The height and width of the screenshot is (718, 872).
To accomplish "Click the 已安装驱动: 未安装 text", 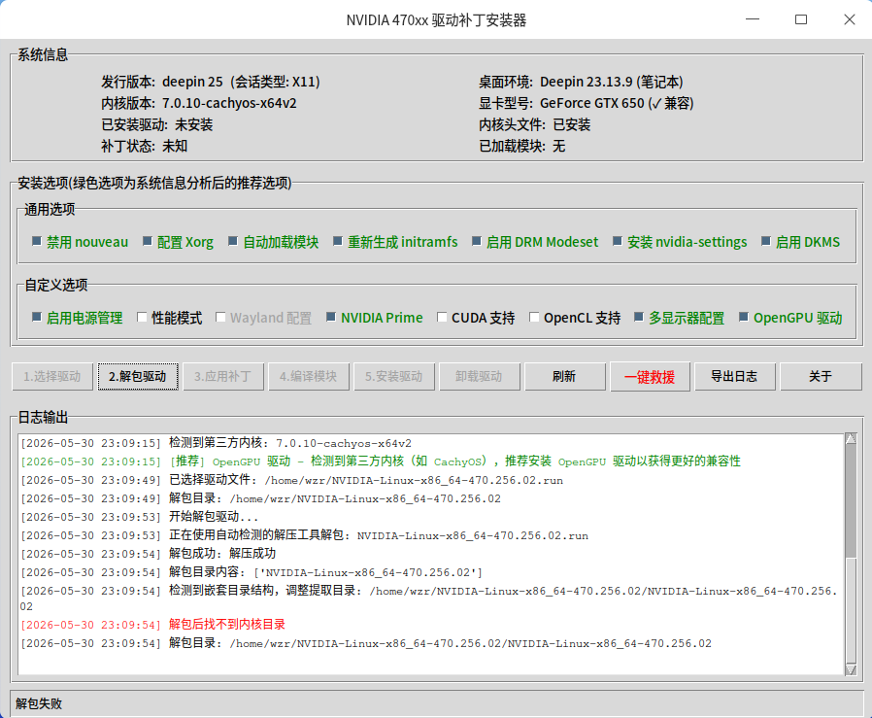I will point(157,124).
